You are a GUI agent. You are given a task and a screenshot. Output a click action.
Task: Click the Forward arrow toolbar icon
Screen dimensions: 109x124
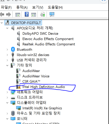tap(8, 14)
